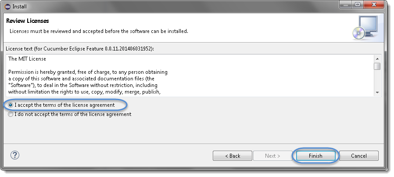Click the license text scrollbar up arrow

pyautogui.click(x=377, y=59)
